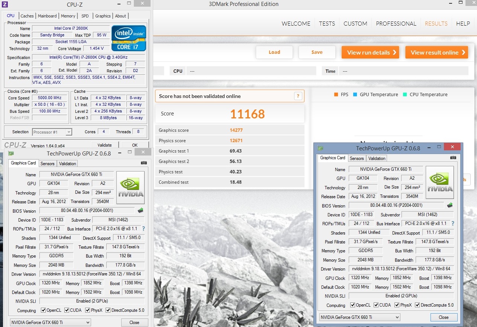This screenshot has width=477, height=327.
Task: Open RESULTS section in 3DMark
Action: coord(436,23)
